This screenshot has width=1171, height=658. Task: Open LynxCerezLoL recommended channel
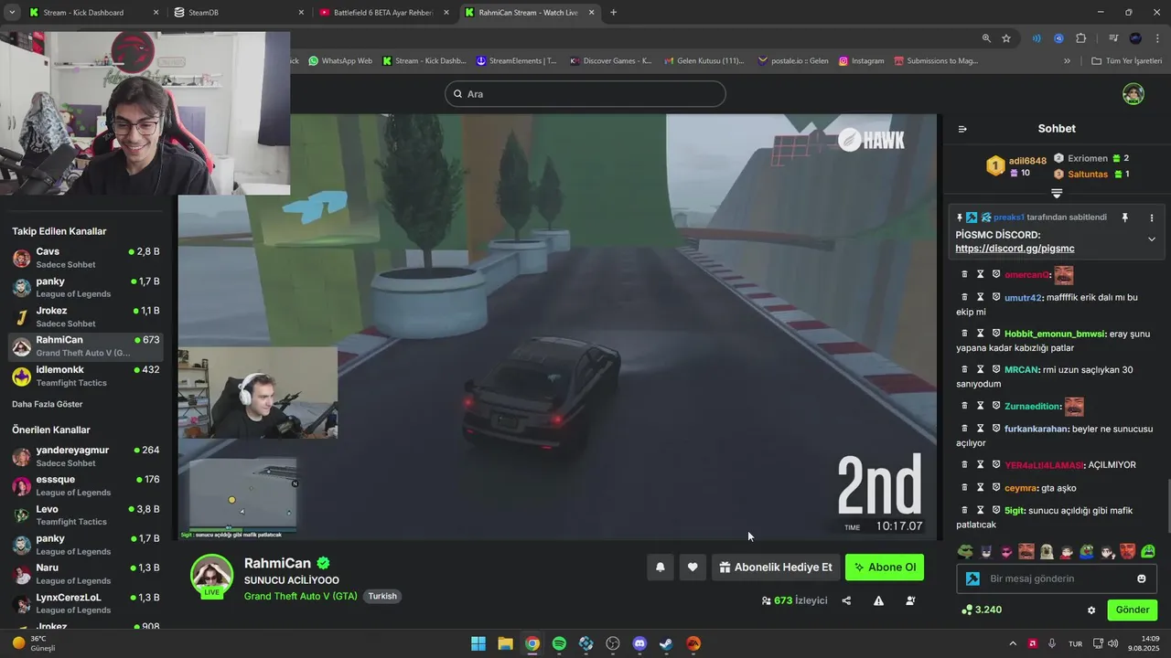[x=87, y=603]
